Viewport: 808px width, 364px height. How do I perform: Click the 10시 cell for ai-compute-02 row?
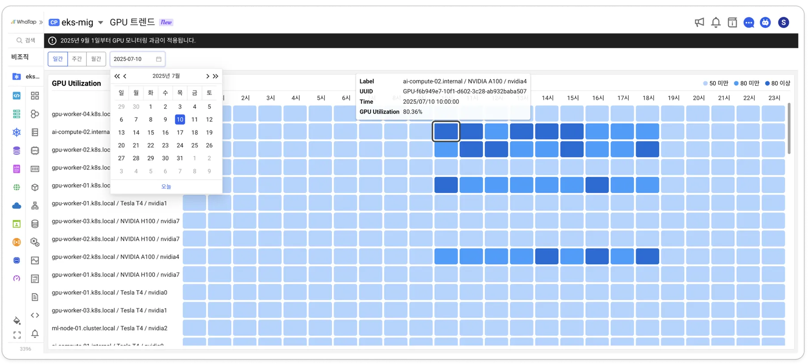point(446,131)
